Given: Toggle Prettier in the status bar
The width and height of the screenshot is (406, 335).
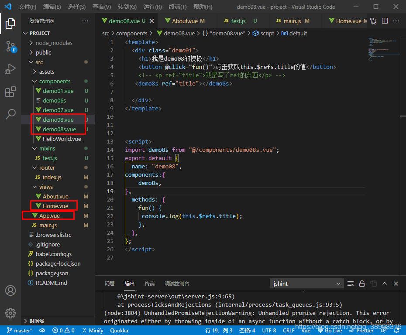Looking at the screenshot, I should click(361, 331).
